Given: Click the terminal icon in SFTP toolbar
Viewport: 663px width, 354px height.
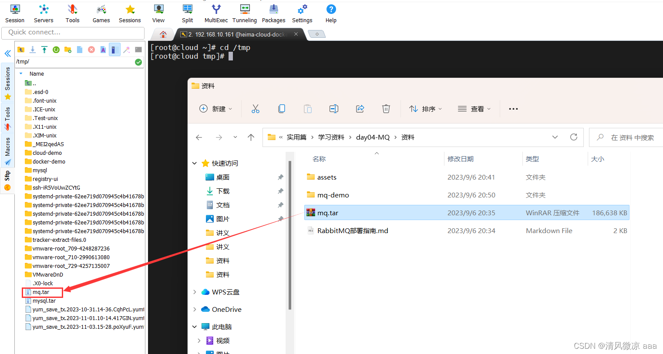Looking at the screenshot, I should 138,50.
